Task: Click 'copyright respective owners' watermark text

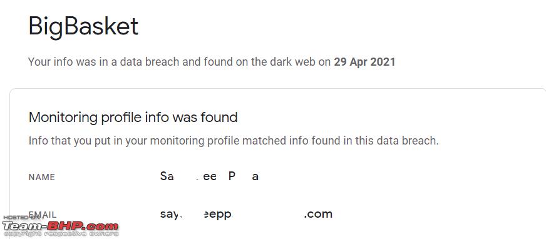Action: tap(60, 234)
